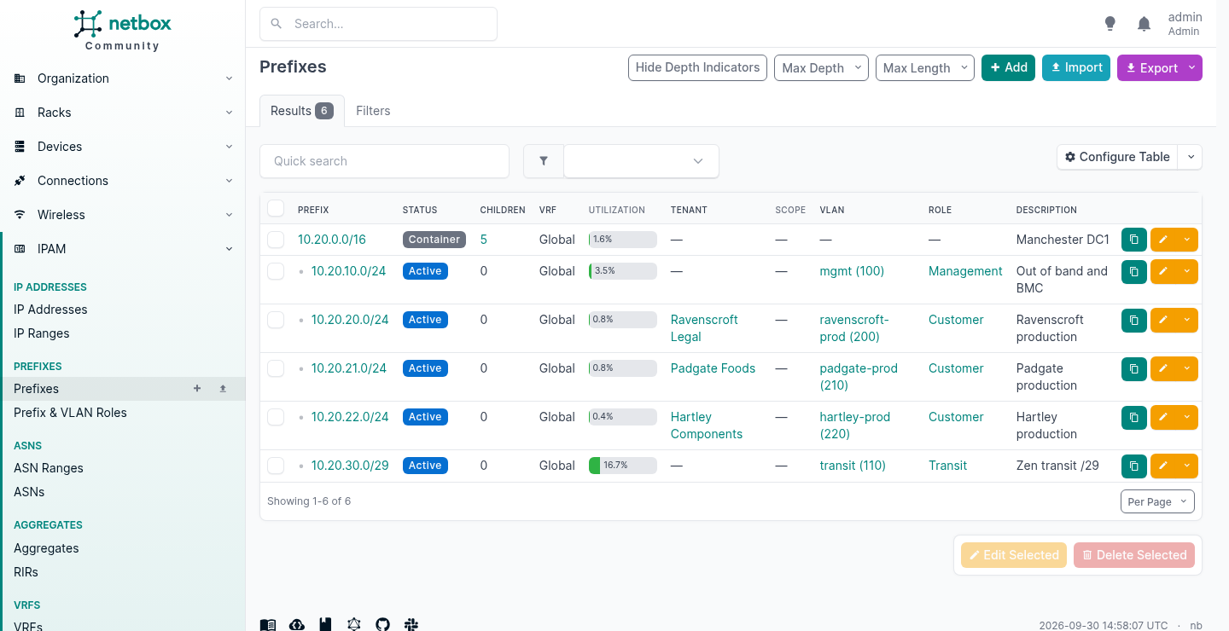This screenshot has height=631, width=1229.
Task: Open the Slack icon in footer
Action: point(411,625)
